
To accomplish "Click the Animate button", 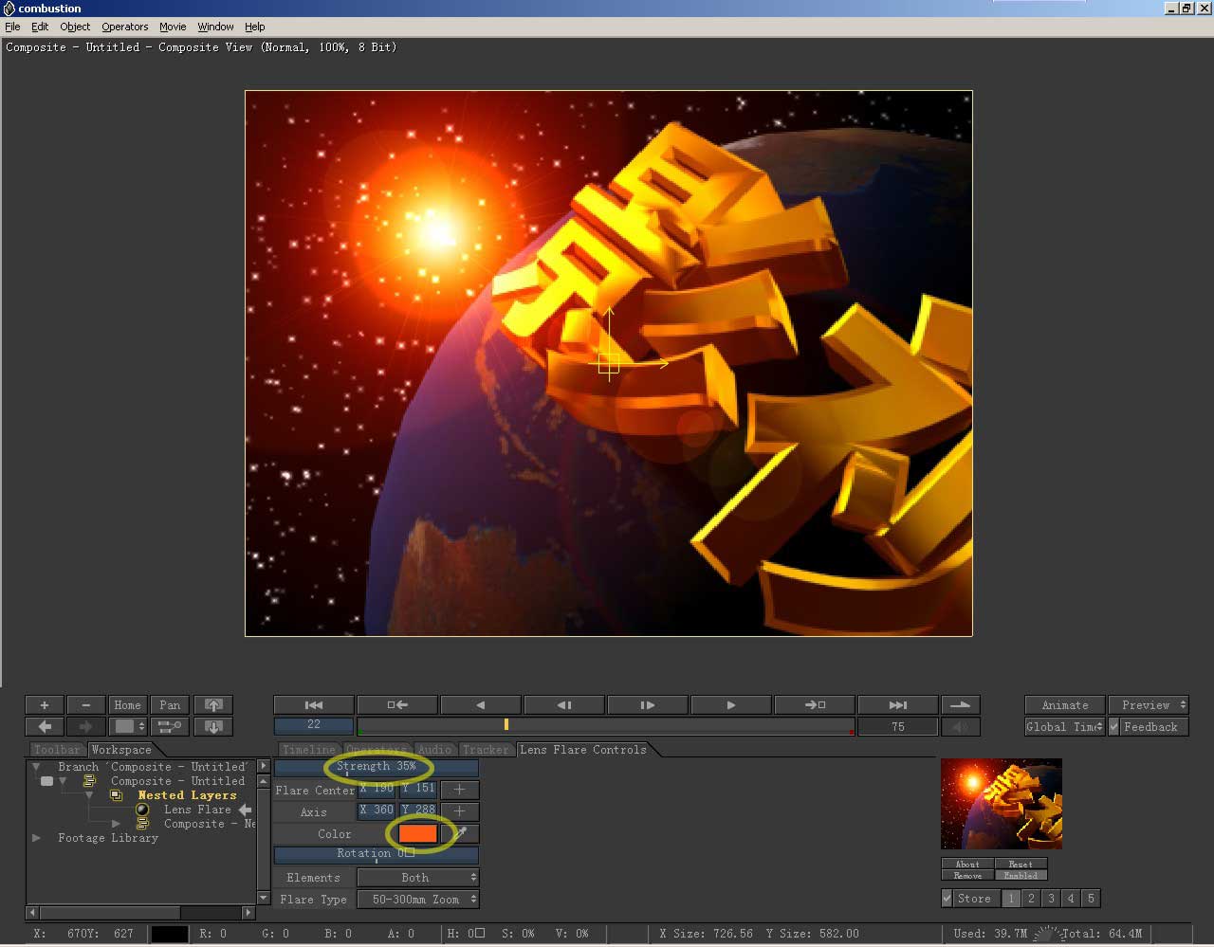I will tap(1064, 705).
